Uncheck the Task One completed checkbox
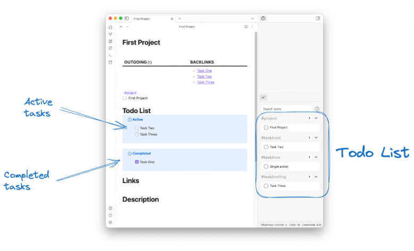 [137, 162]
